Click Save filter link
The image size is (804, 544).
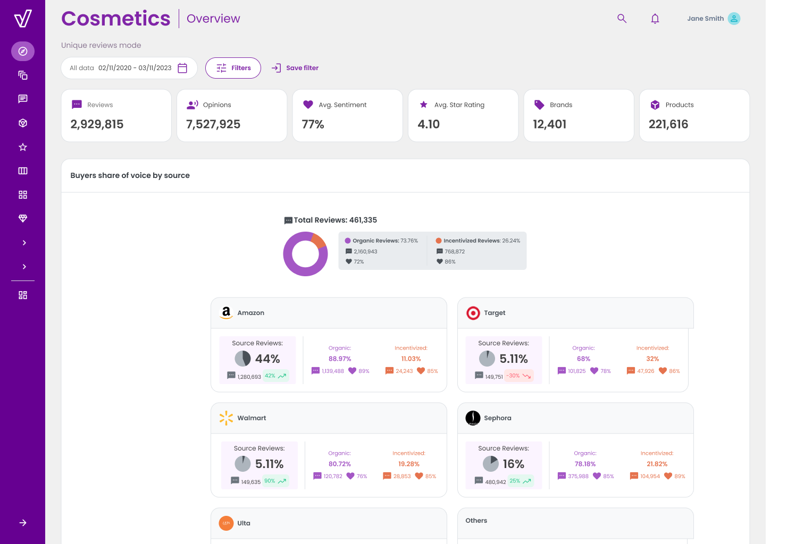[x=303, y=68]
